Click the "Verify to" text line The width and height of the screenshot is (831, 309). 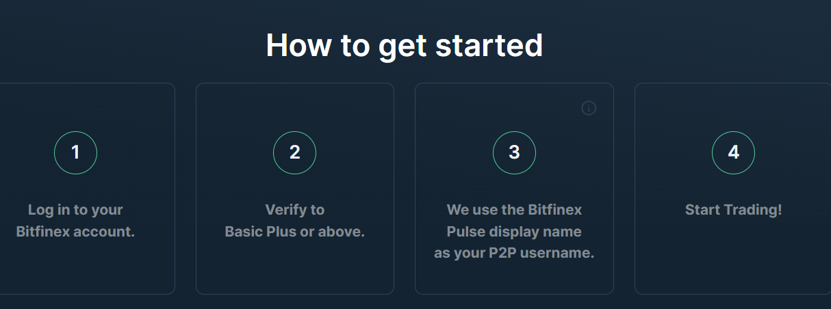pos(294,210)
